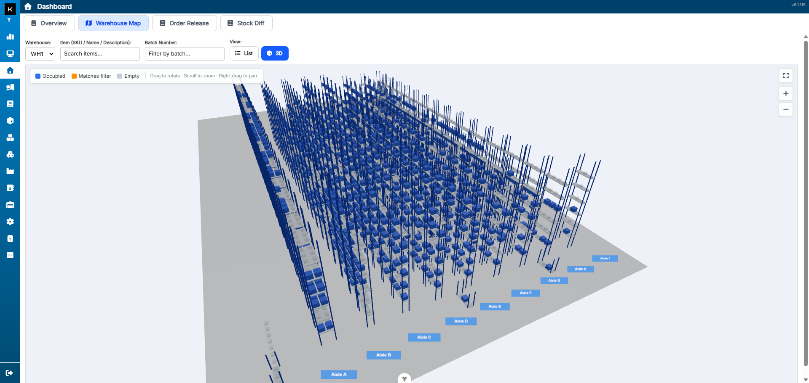Image resolution: width=809 pixels, height=383 pixels.
Task: Click the Aisle D floor label
Action: click(461, 321)
